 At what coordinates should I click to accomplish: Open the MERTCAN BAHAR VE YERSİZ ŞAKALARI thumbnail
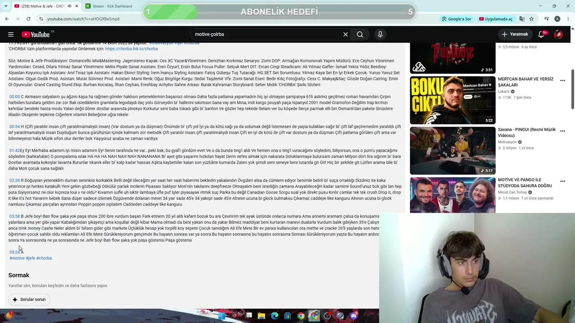coord(452,100)
